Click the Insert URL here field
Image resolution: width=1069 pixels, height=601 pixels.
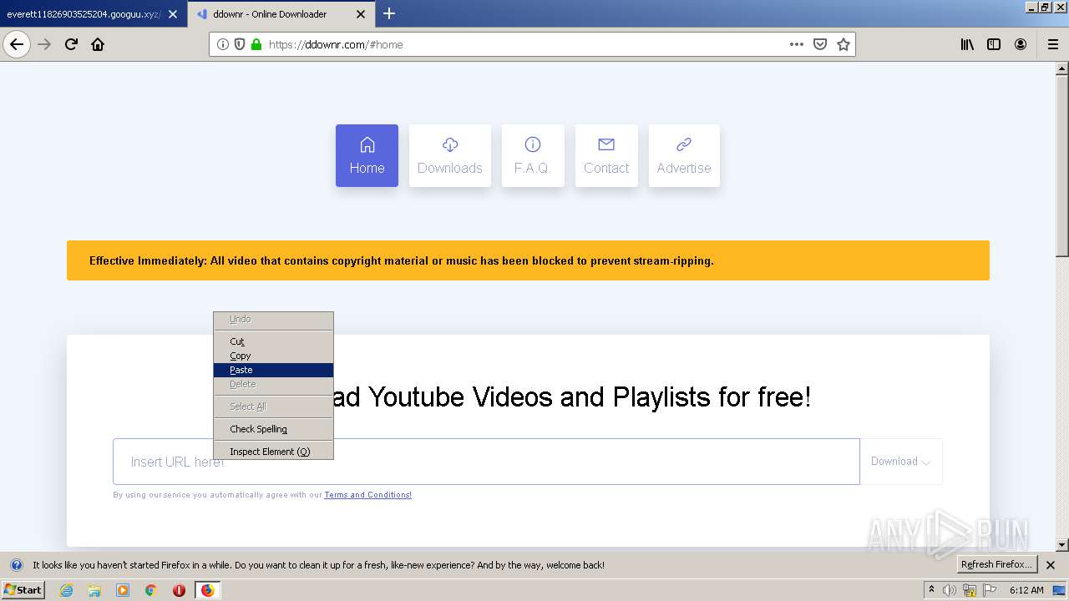coord(486,462)
